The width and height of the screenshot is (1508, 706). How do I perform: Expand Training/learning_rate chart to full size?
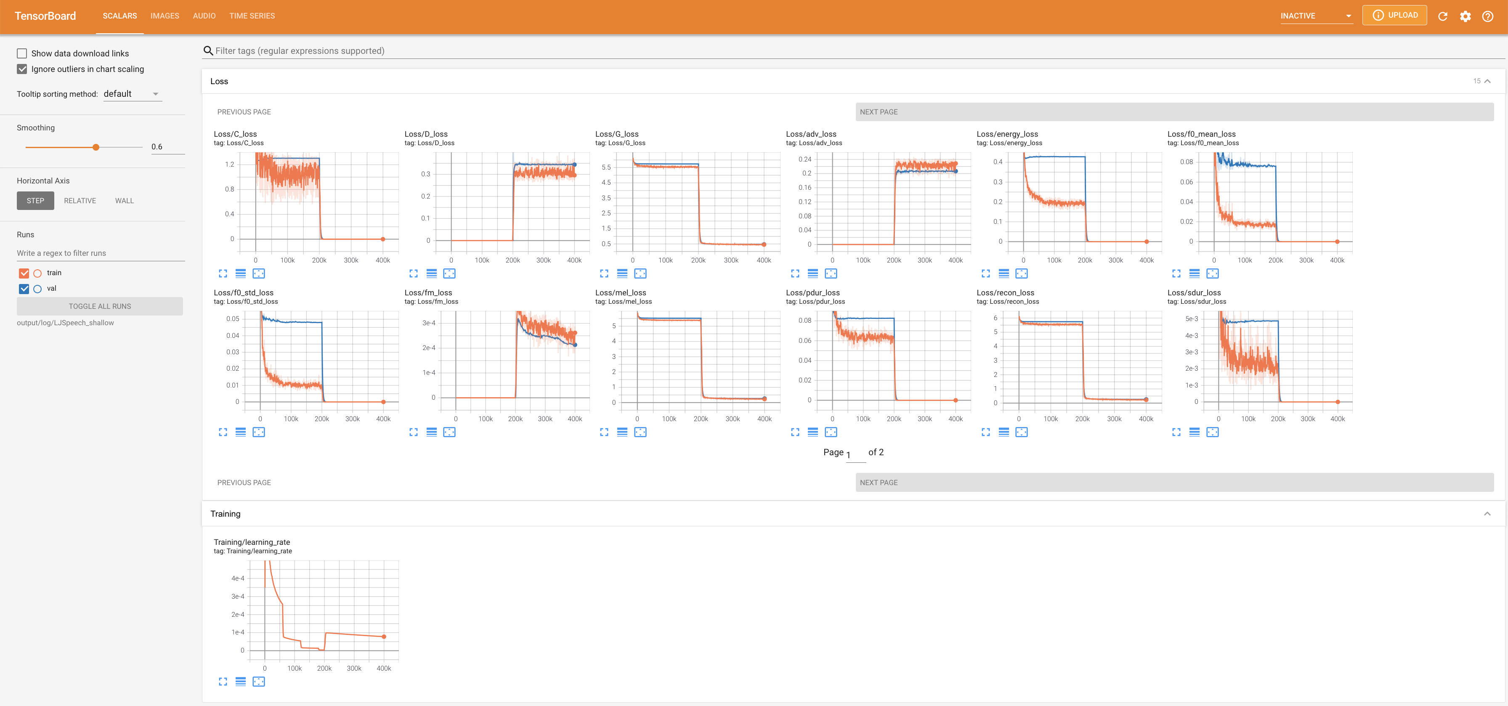tap(223, 682)
